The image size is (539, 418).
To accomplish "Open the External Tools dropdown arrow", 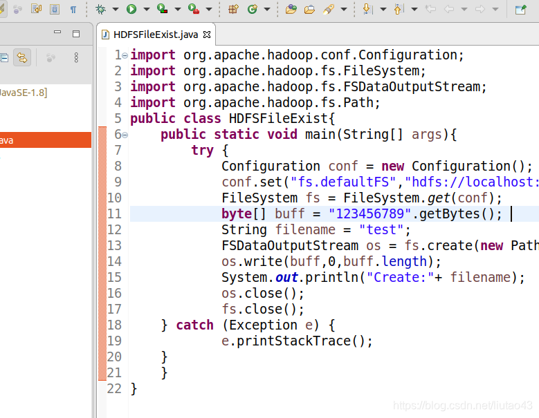I will coord(209,9).
